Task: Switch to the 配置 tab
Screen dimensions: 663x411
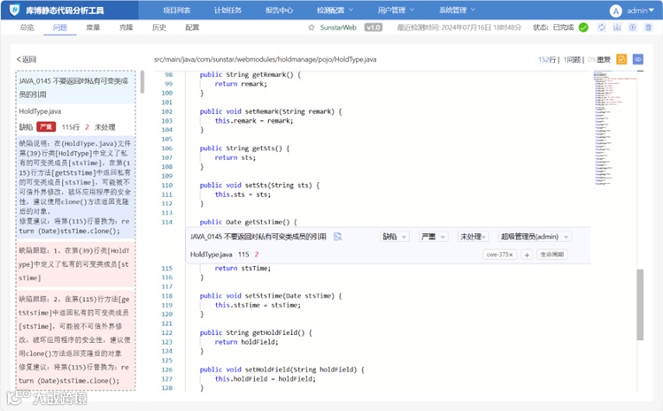Action: point(192,27)
